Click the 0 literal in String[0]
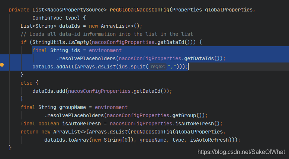This screenshot has height=159, width=289. click(126, 140)
